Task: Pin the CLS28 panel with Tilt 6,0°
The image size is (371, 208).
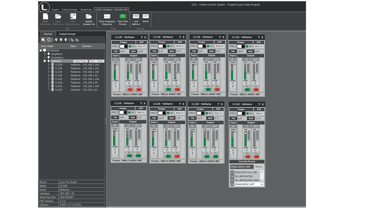Action: [x=259, y=104]
